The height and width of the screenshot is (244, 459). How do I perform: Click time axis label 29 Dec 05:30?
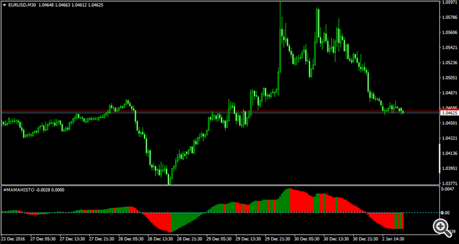click(218, 238)
